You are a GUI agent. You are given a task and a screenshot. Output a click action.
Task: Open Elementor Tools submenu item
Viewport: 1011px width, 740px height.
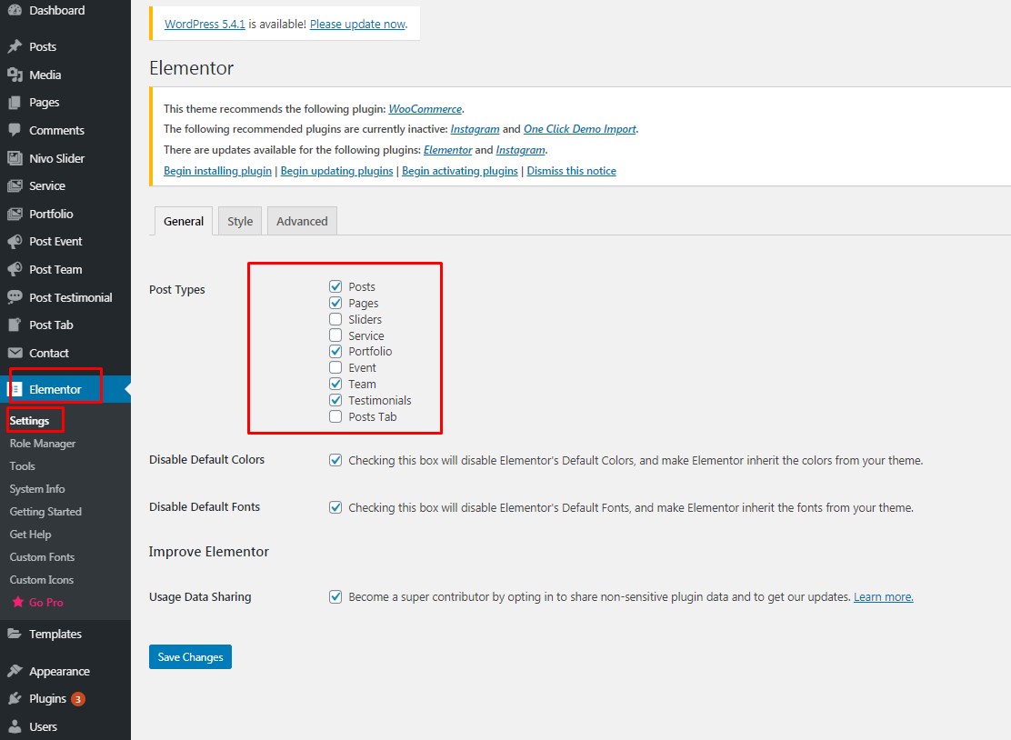[x=23, y=466]
